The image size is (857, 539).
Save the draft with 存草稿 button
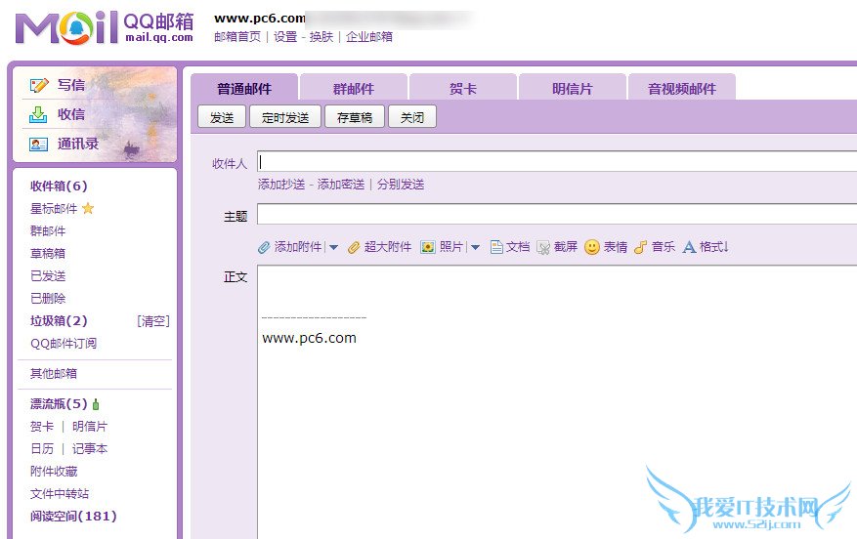tap(355, 117)
